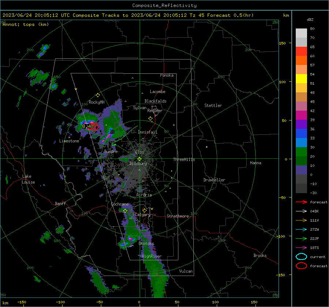Screen dimensions: 329x307
Task: Click the Blackfalds city label
Action: point(155,101)
